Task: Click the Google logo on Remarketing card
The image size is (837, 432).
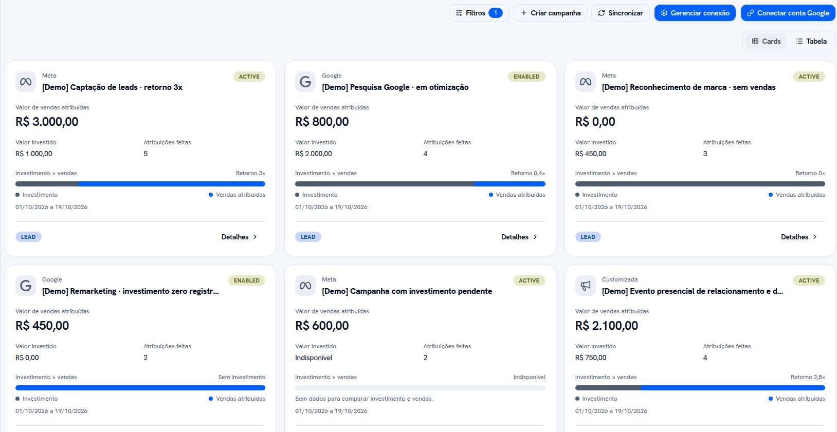Action: [26, 286]
